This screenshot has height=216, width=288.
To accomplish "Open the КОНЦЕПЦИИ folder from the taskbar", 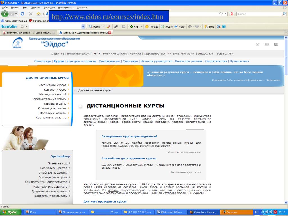I will [x=138, y=212].
